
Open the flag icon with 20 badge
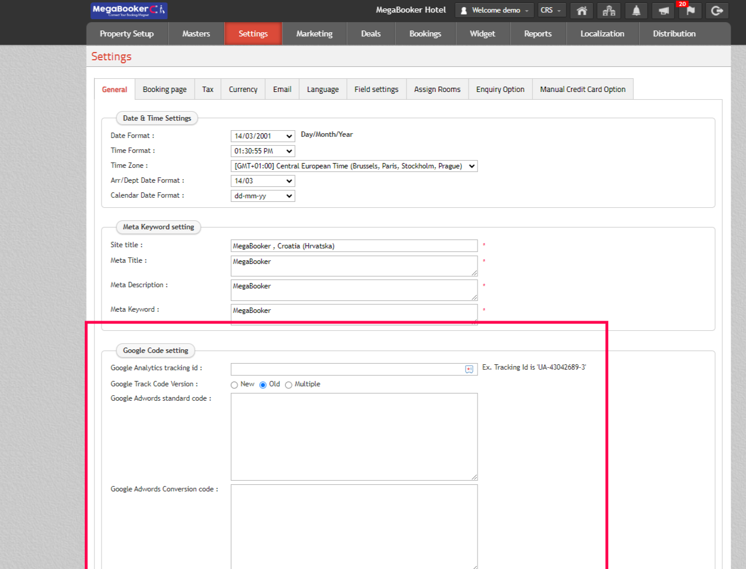coord(690,11)
